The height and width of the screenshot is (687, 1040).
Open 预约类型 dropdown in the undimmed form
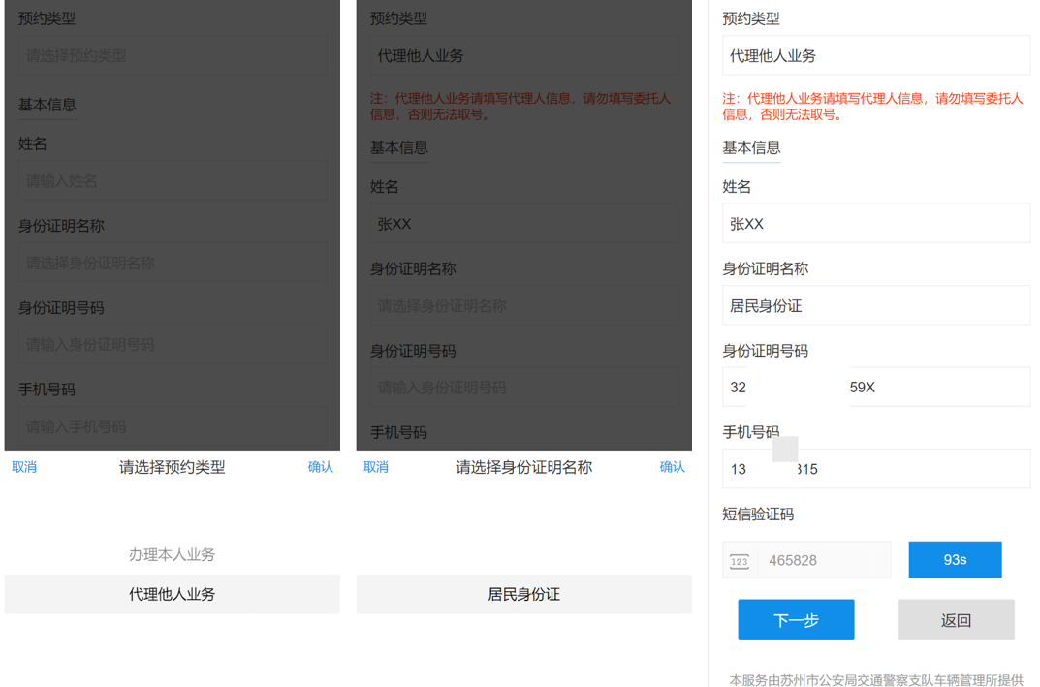(875, 56)
